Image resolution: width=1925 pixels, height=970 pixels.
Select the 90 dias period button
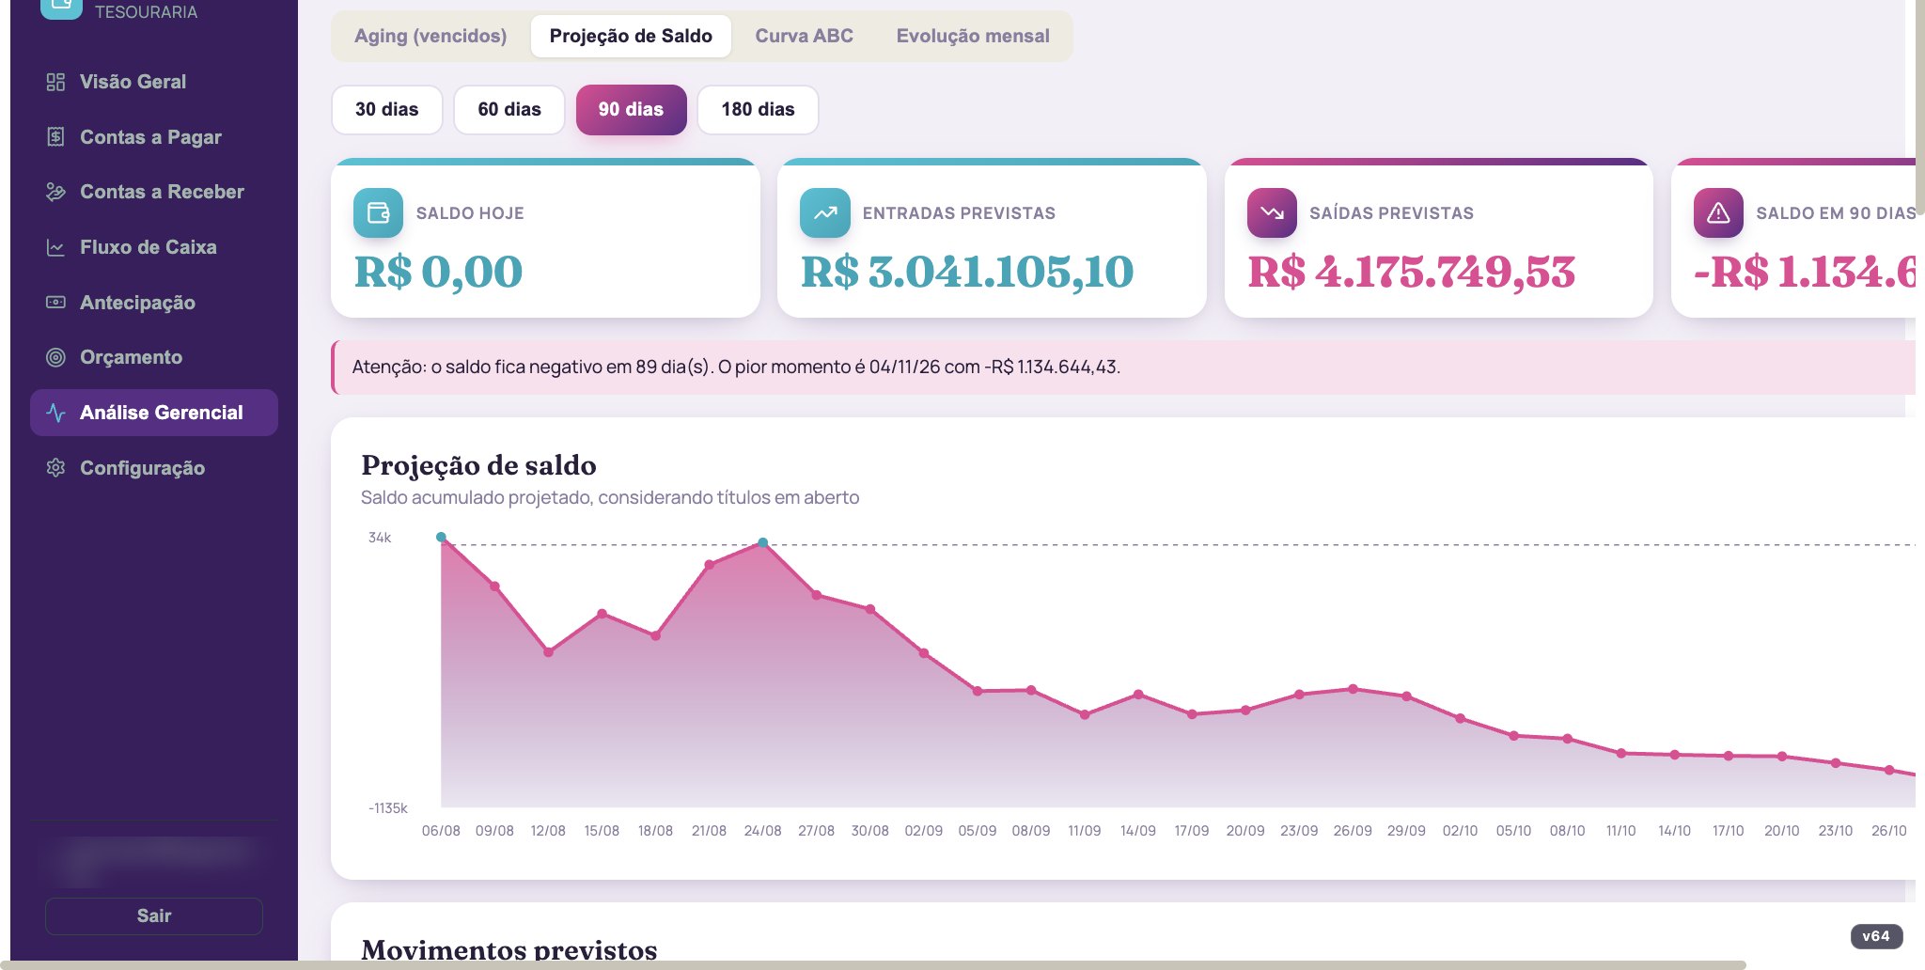(631, 109)
